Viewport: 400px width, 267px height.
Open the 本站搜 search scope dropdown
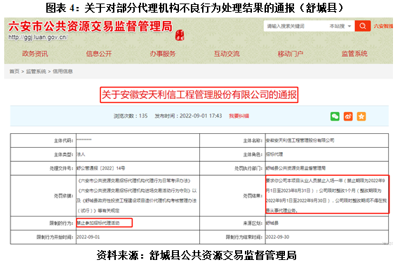(340, 26)
